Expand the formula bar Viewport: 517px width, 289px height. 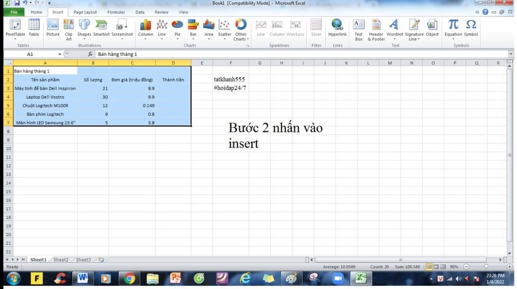pos(511,54)
